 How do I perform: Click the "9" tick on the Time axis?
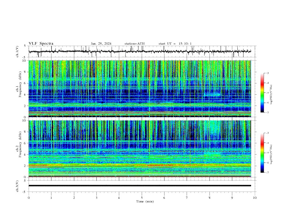(232, 198)
